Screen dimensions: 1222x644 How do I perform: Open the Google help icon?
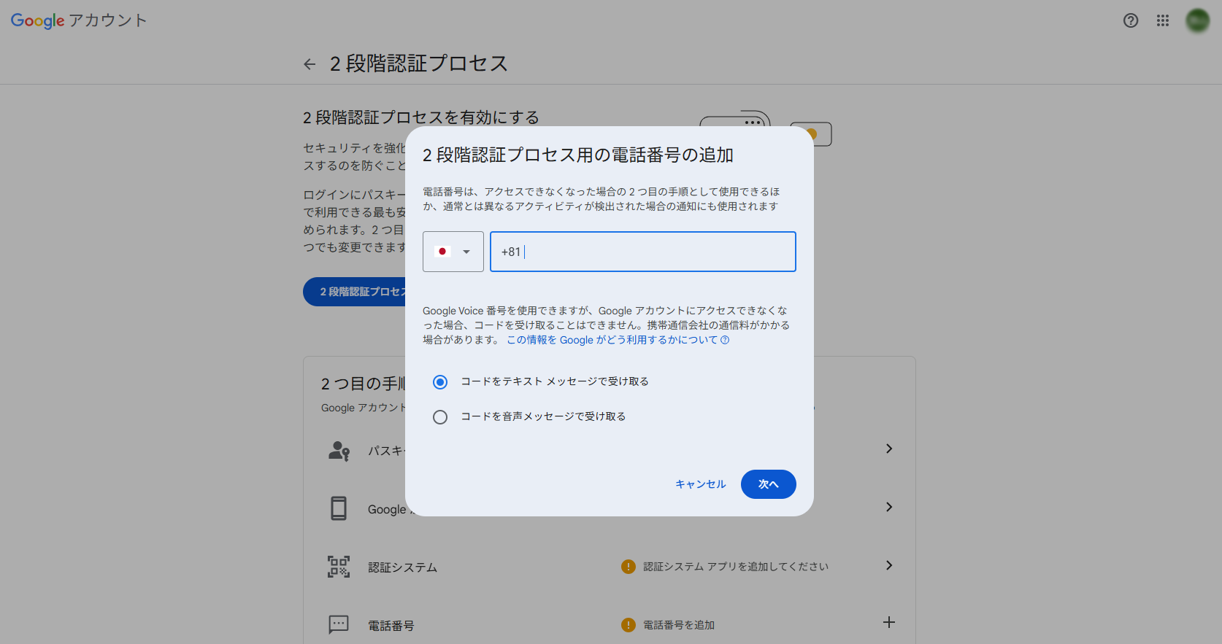coord(1131,20)
